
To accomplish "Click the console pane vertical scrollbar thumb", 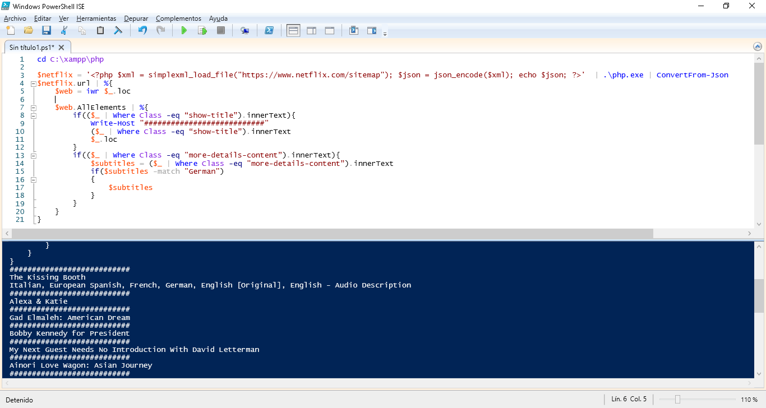I will click(759, 295).
